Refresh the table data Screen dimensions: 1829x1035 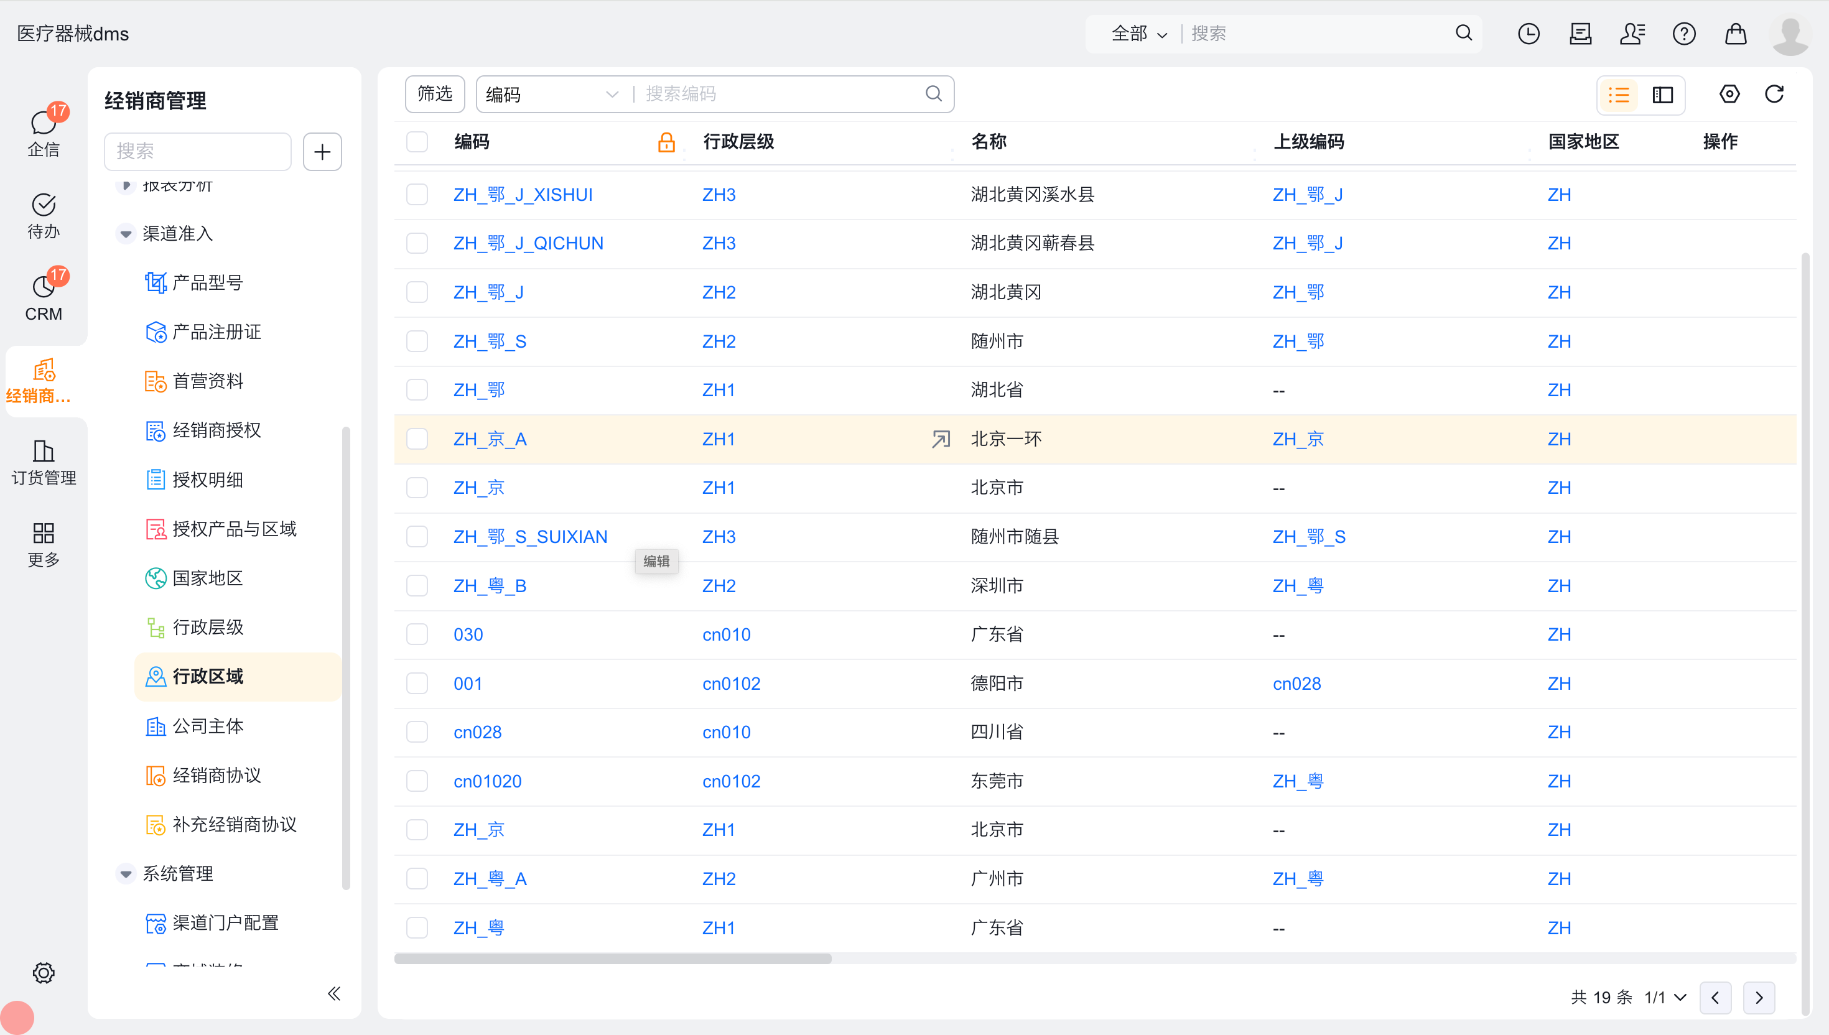[1774, 94]
